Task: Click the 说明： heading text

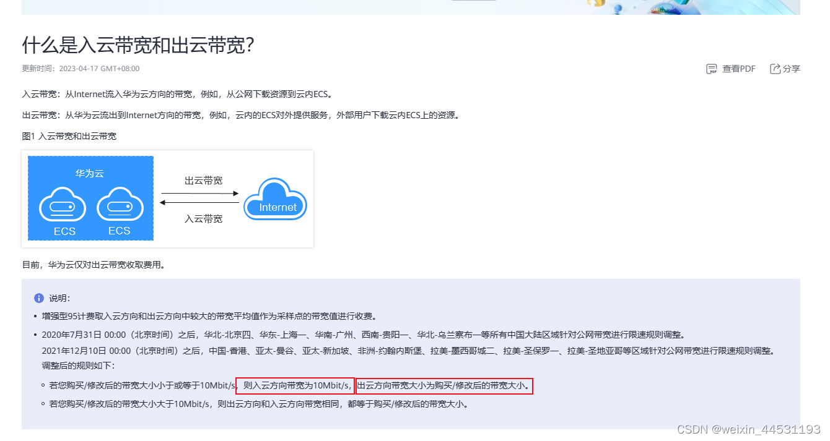Action: [x=60, y=298]
